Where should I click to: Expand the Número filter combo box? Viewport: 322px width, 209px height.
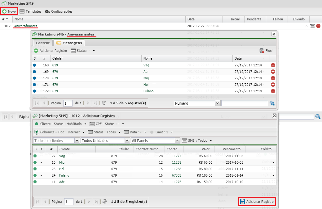click(x=218, y=103)
